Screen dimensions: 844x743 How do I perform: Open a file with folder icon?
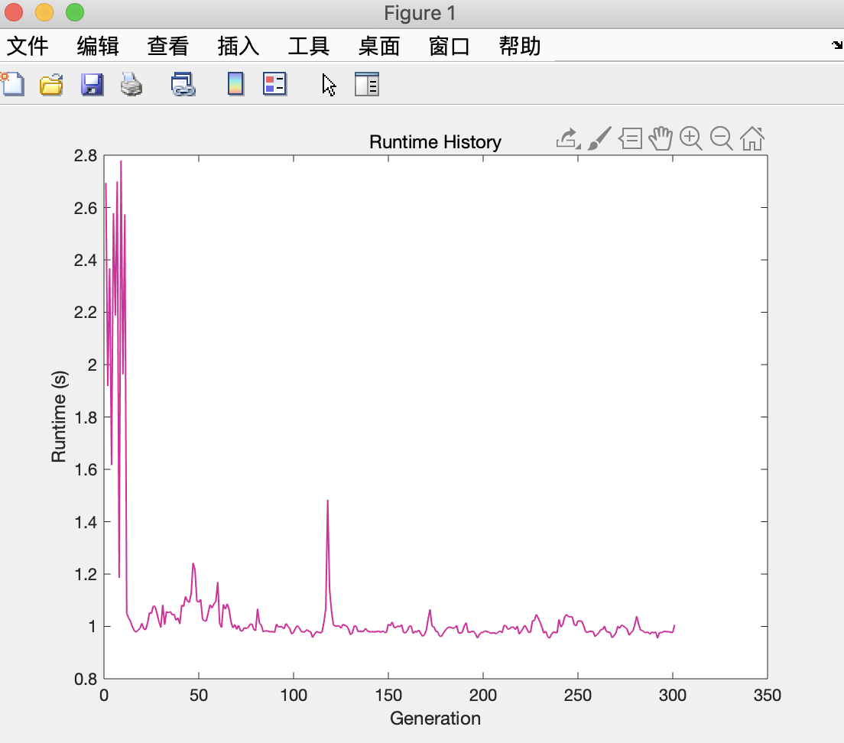[x=52, y=85]
